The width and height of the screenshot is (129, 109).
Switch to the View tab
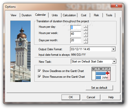click(x=13, y=15)
